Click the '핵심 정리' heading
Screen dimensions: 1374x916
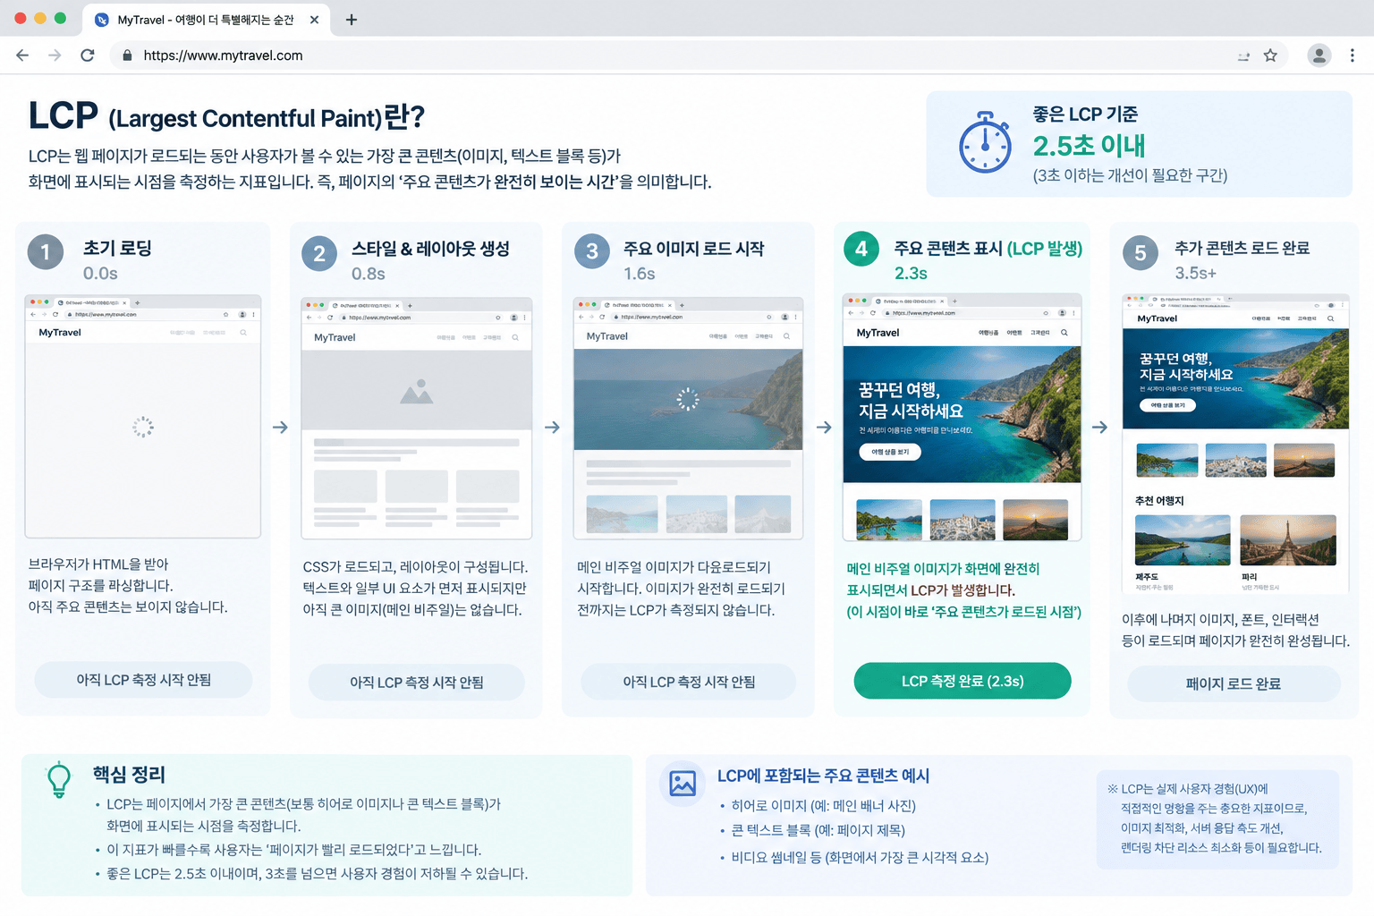(x=130, y=775)
